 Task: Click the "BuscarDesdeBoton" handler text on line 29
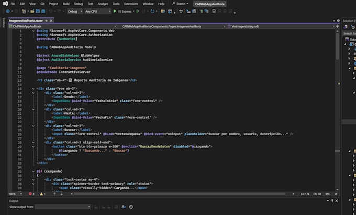[x=155, y=146]
